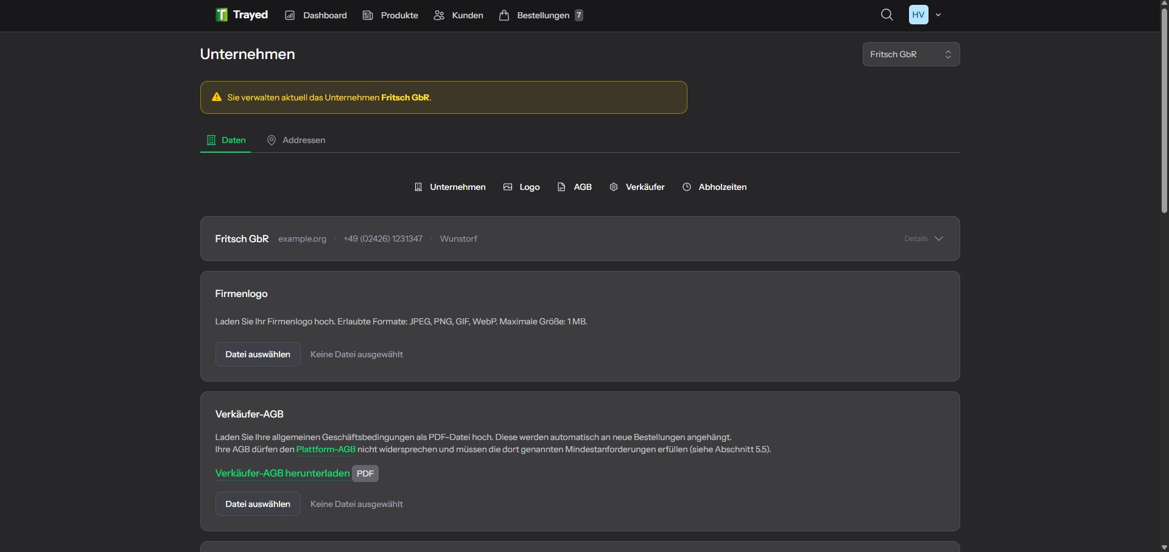Download the Verkäufer-AGB as PDF
Viewport: 1169px width, 552px height.
[281, 473]
